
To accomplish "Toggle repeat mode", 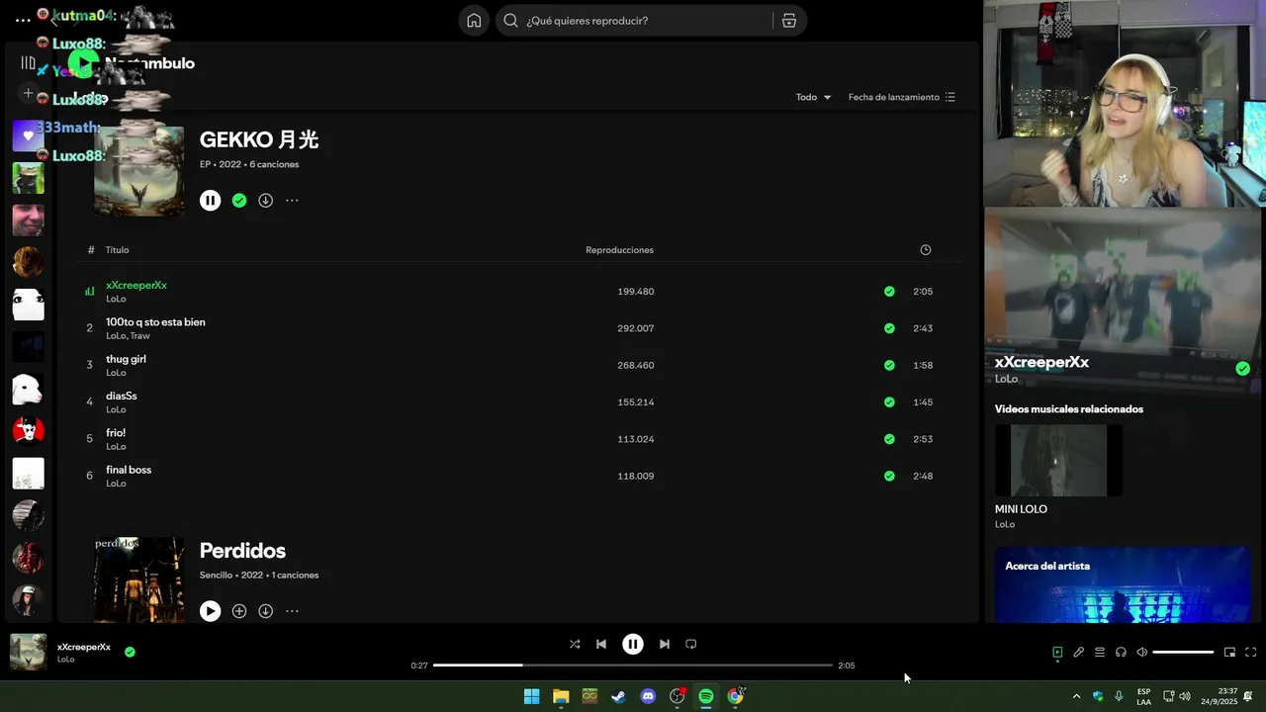I will pos(691,644).
